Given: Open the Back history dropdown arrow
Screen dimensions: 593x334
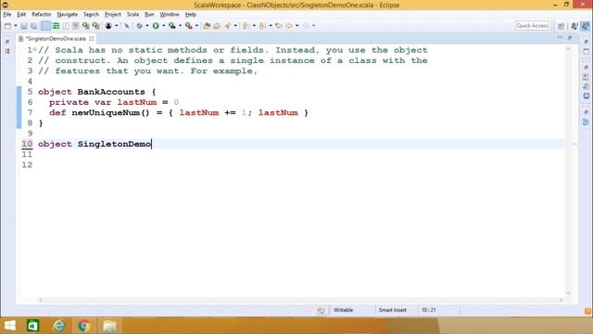Looking at the screenshot, I should click(x=296, y=26).
